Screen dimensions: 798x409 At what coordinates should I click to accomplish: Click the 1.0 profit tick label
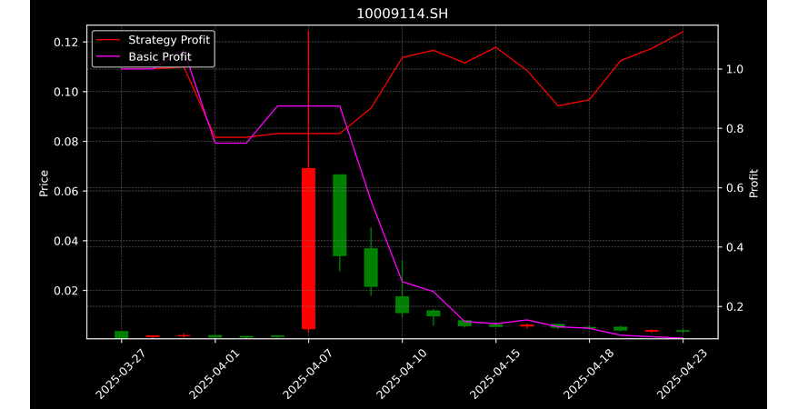click(x=734, y=69)
